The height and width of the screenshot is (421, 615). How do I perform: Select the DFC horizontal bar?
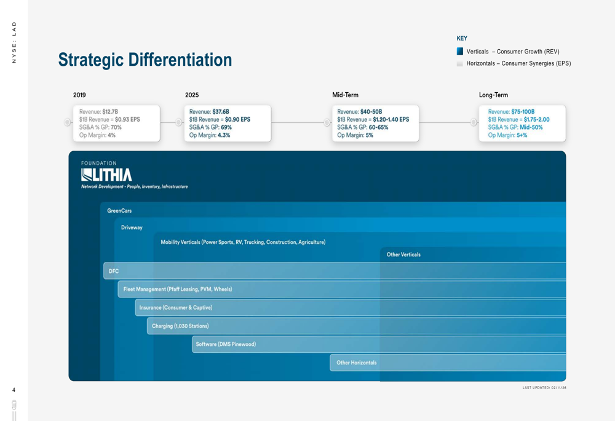(335, 271)
